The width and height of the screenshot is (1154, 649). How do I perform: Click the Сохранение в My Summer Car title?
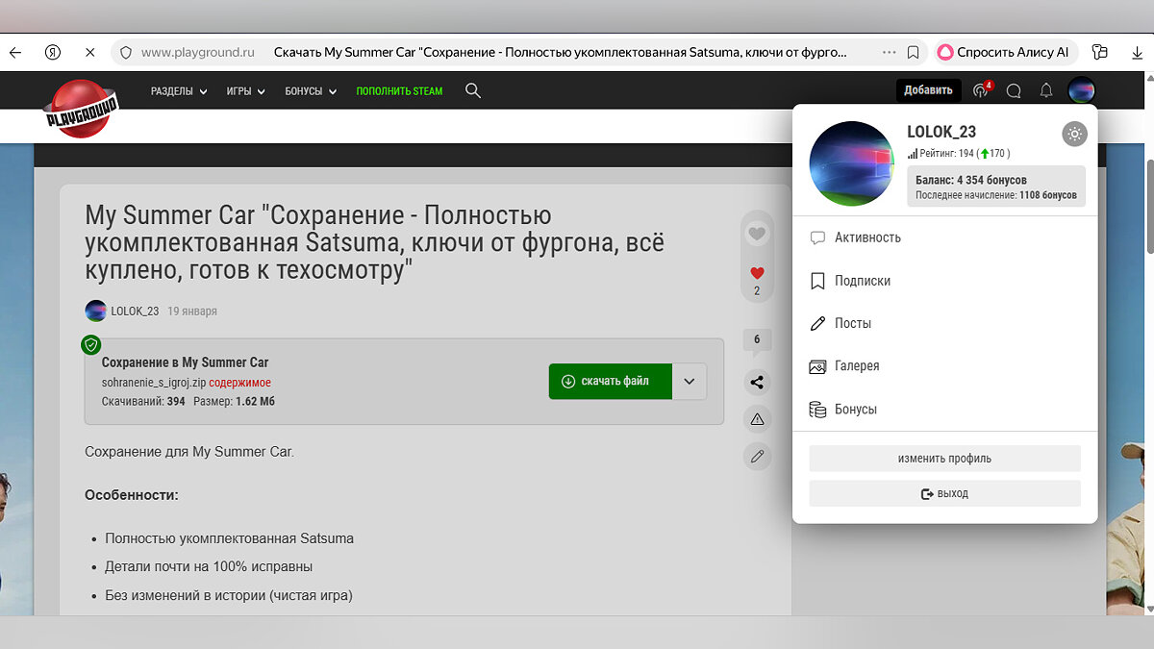coord(186,362)
